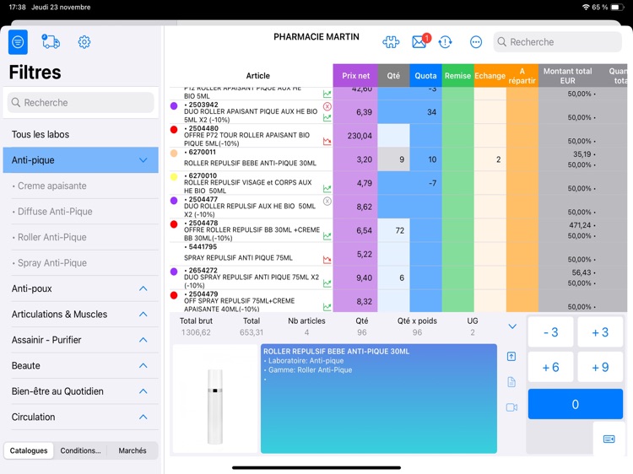Select the Diffuse Anti-Pique subcategory
This screenshot has height=474, width=633.
coord(81,212)
